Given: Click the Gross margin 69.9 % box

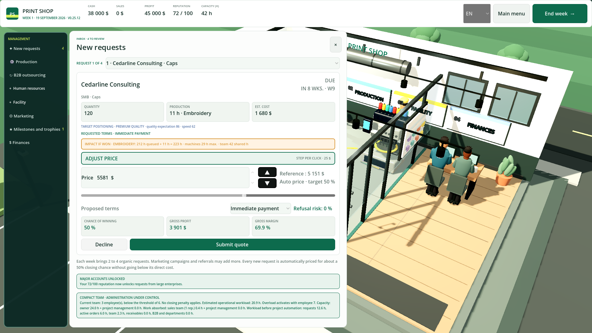Looking at the screenshot, I should coord(293,226).
